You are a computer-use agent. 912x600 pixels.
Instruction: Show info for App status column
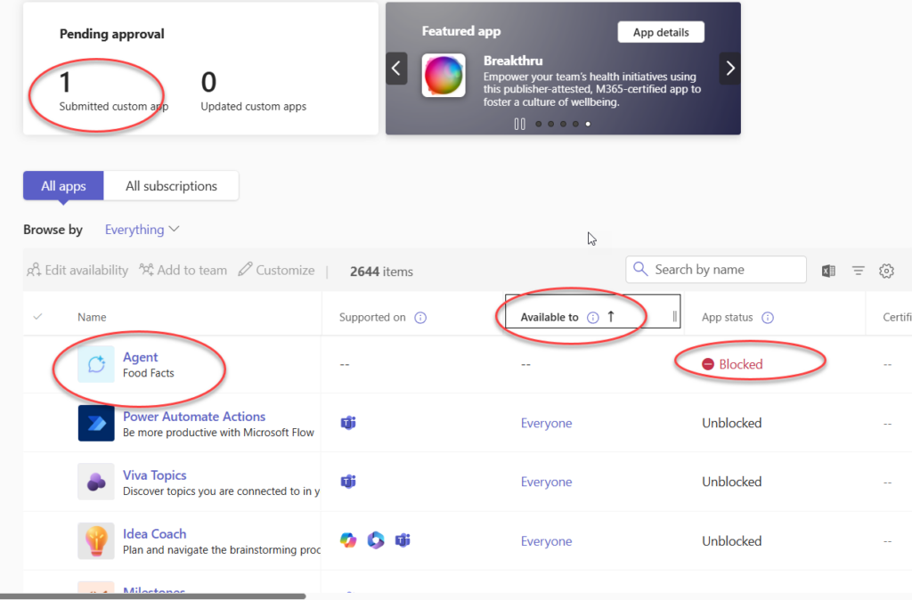pyautogui.click(x=768, y=318)
